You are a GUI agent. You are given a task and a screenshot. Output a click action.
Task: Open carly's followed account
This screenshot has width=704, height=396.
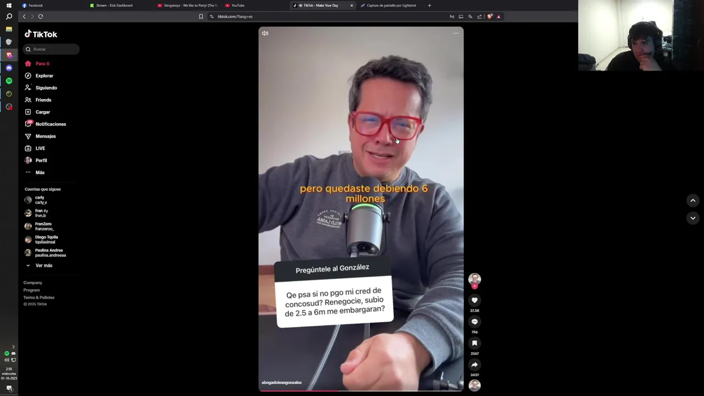tap(36, 200)
